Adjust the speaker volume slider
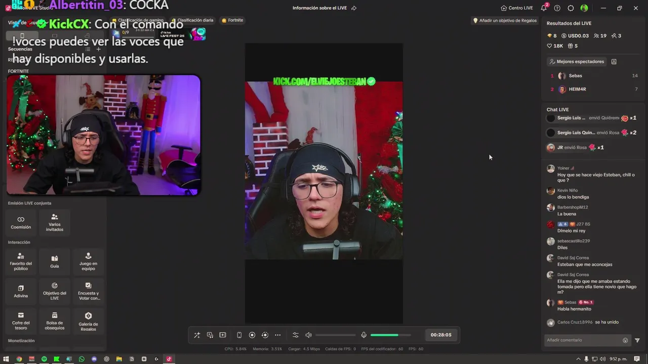648x364 pixels. pos(335,335)
